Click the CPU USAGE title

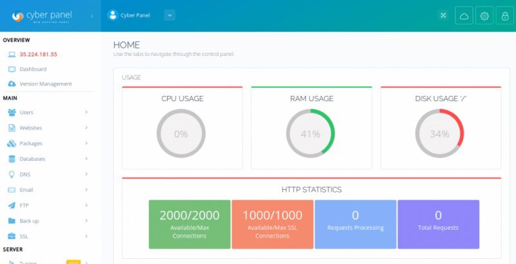(x=183, y=99)
